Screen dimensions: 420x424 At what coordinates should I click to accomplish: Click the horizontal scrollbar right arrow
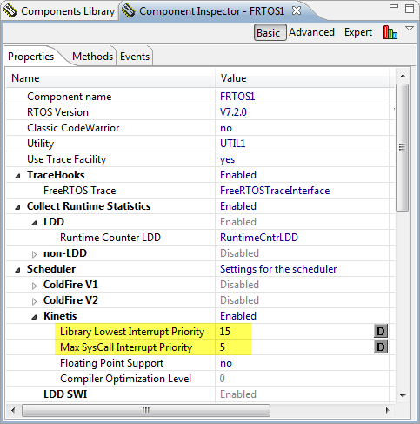point(388,411)
